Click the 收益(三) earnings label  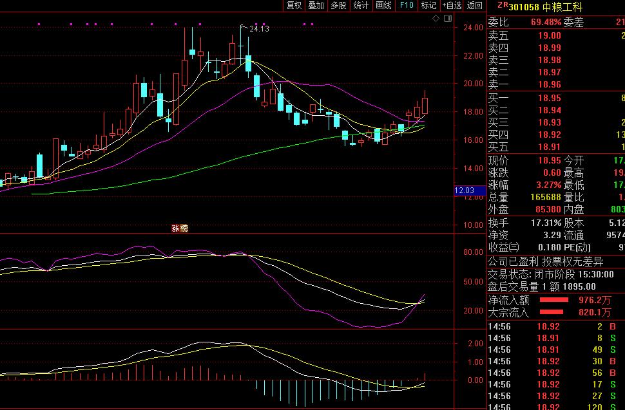503,247
